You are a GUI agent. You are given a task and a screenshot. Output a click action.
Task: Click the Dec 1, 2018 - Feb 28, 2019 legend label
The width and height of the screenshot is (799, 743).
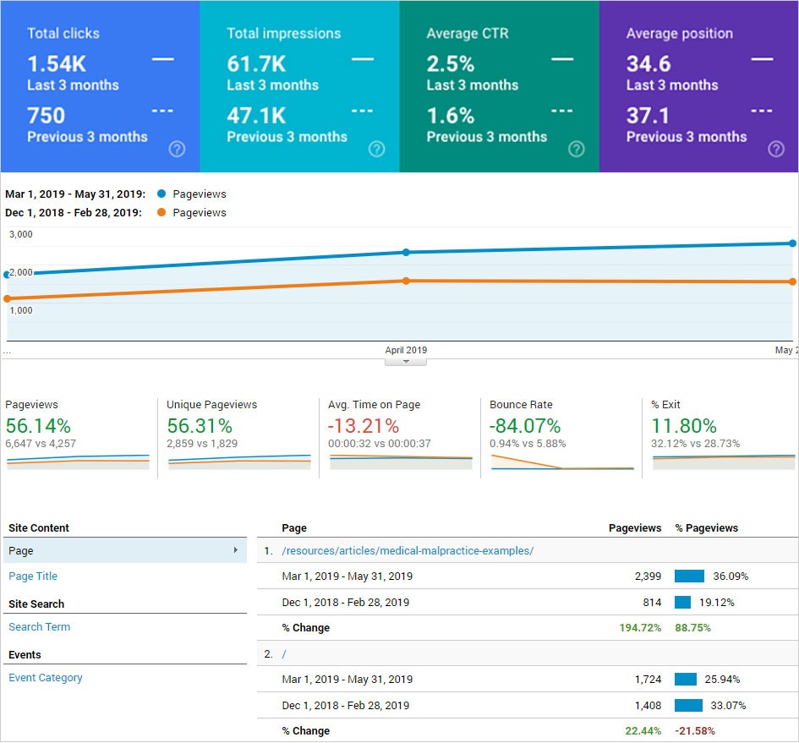point(74,212)
